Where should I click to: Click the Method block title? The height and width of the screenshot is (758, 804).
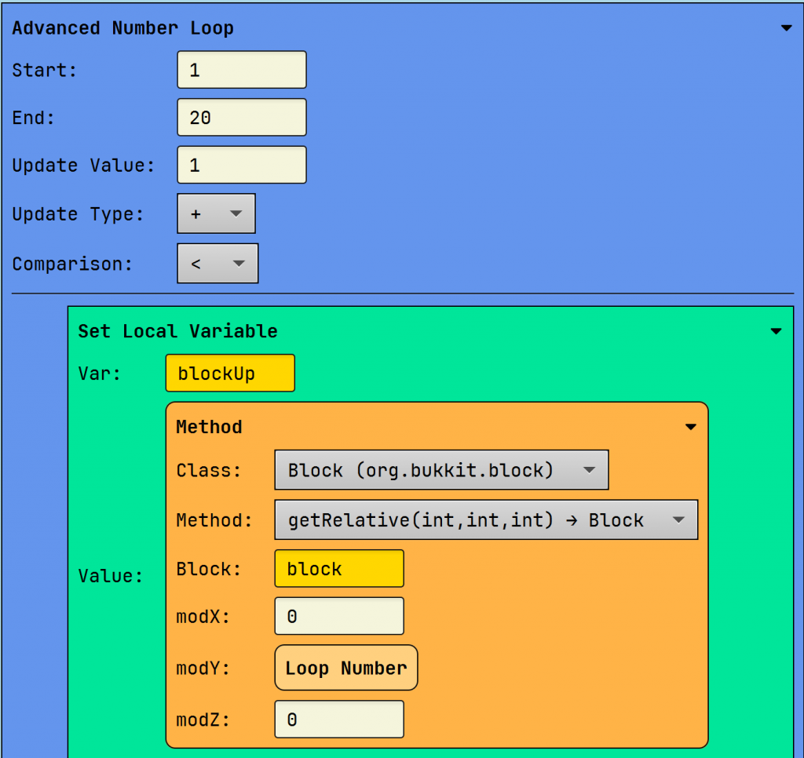point(209,427)
